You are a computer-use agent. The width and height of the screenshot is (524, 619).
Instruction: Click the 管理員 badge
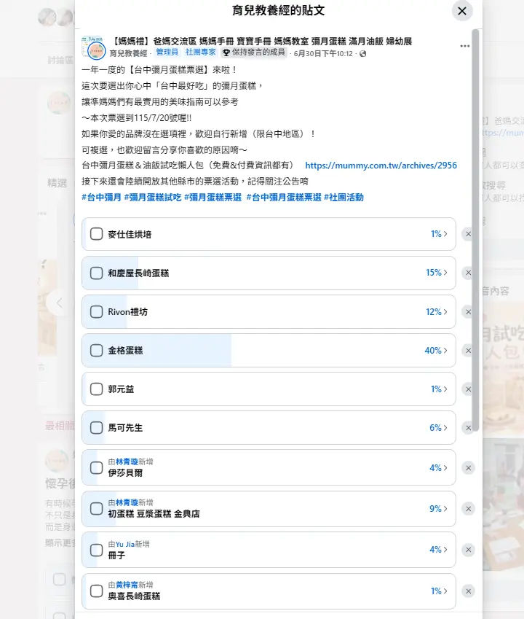(167, 52)
